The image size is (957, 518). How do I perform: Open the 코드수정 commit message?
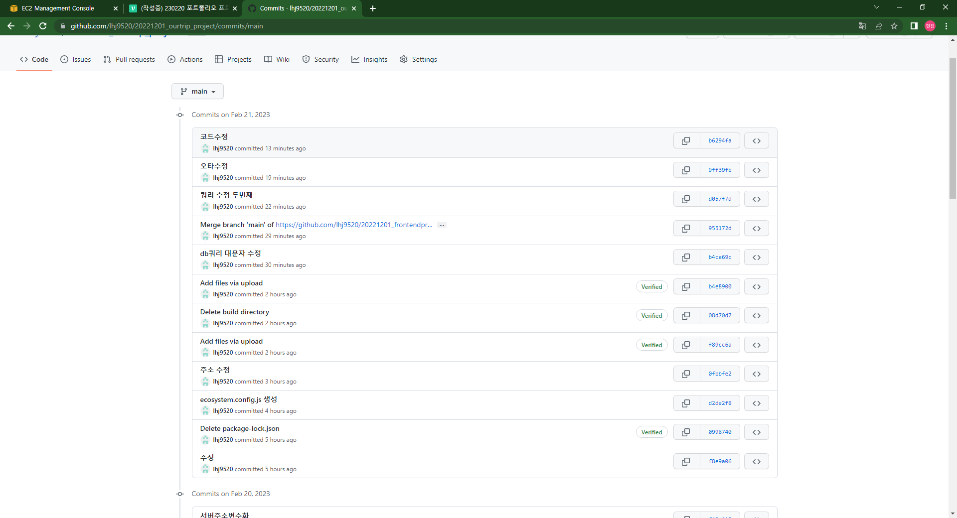point(214,136)
